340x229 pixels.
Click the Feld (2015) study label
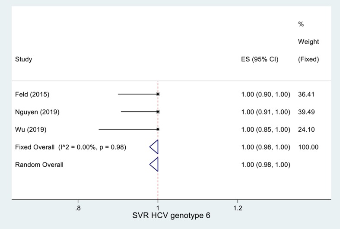click(x=32, y=94)
